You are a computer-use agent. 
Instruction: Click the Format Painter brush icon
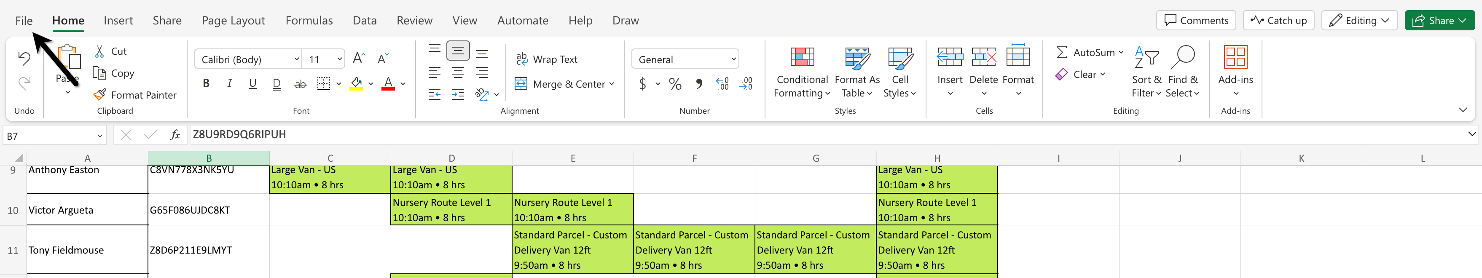coord(99,95)
